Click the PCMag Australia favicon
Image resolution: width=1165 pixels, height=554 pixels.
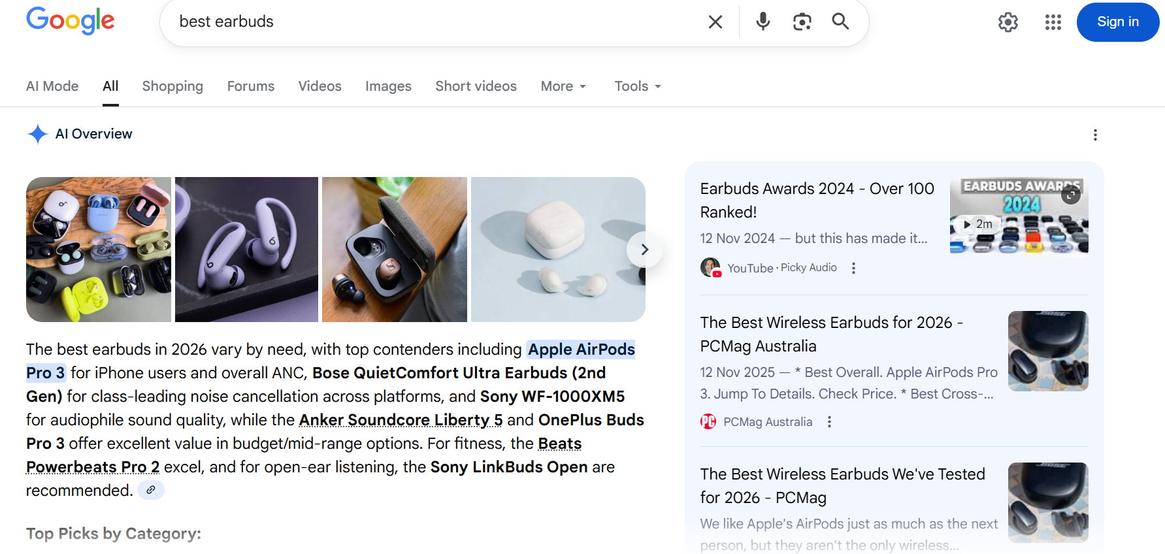(708, 421)
